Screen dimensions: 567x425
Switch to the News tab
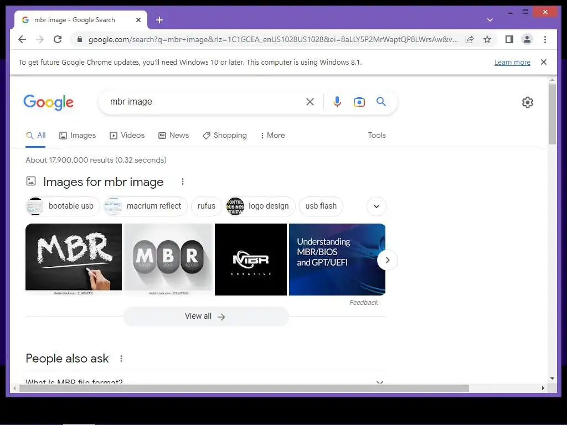click(x=173, y=136)
